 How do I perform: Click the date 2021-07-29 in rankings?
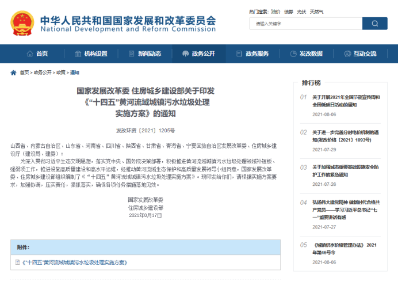tap(324, 150)
